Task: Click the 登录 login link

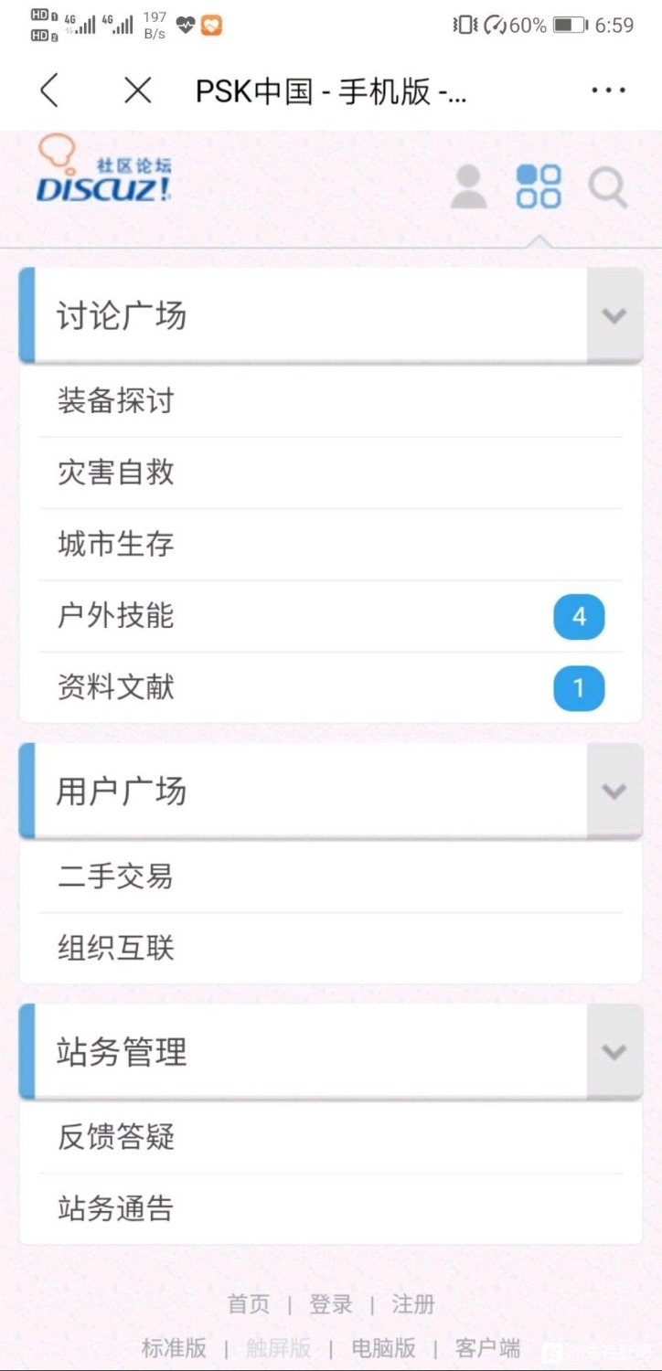Action: coord(331,1304)
